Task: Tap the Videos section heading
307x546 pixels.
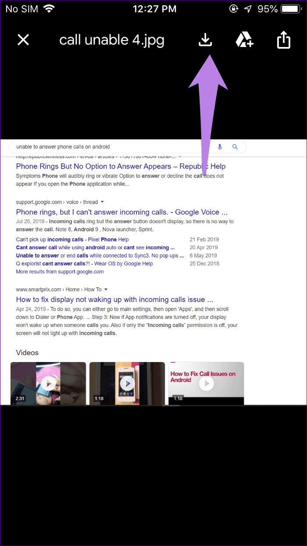Action: (27, 352)
